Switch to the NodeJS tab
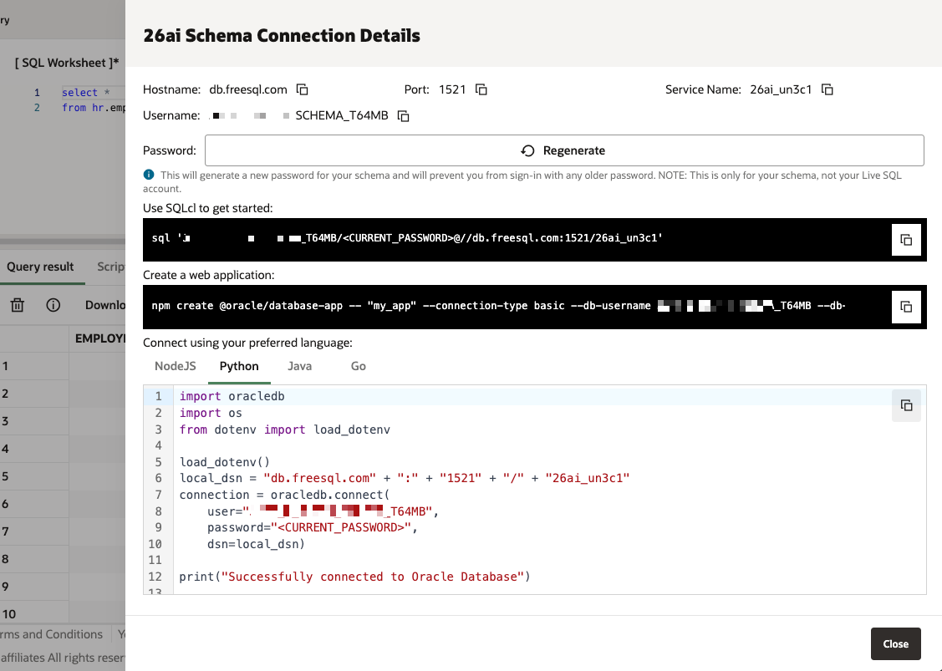942x671 pixels. point(176,366)
